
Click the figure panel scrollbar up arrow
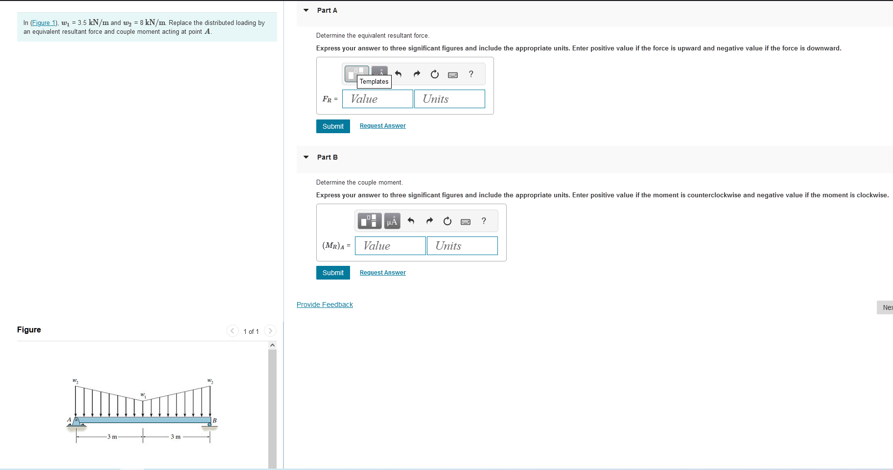click(273, 344)
